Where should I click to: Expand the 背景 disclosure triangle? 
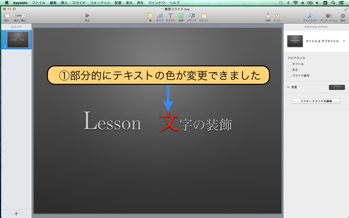coord(288,87)
